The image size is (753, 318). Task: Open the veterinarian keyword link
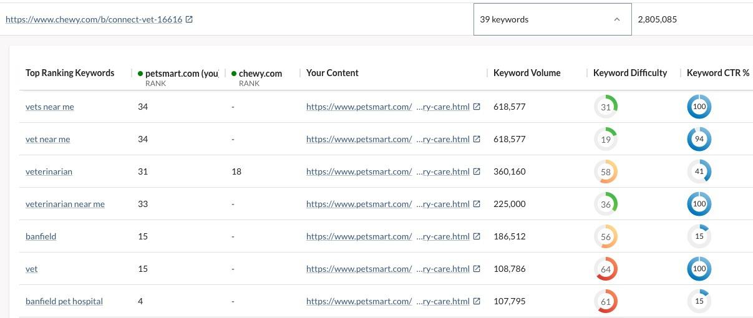(x=49, y=171)
